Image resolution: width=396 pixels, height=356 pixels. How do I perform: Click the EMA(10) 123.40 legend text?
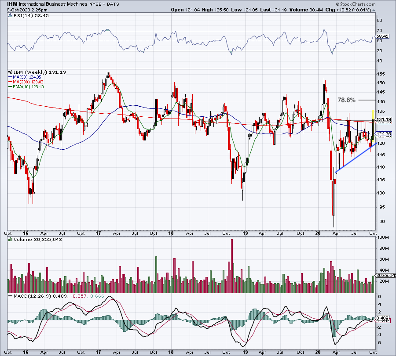28,86
